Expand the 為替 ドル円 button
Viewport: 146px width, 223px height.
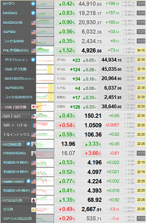[16, 116]
